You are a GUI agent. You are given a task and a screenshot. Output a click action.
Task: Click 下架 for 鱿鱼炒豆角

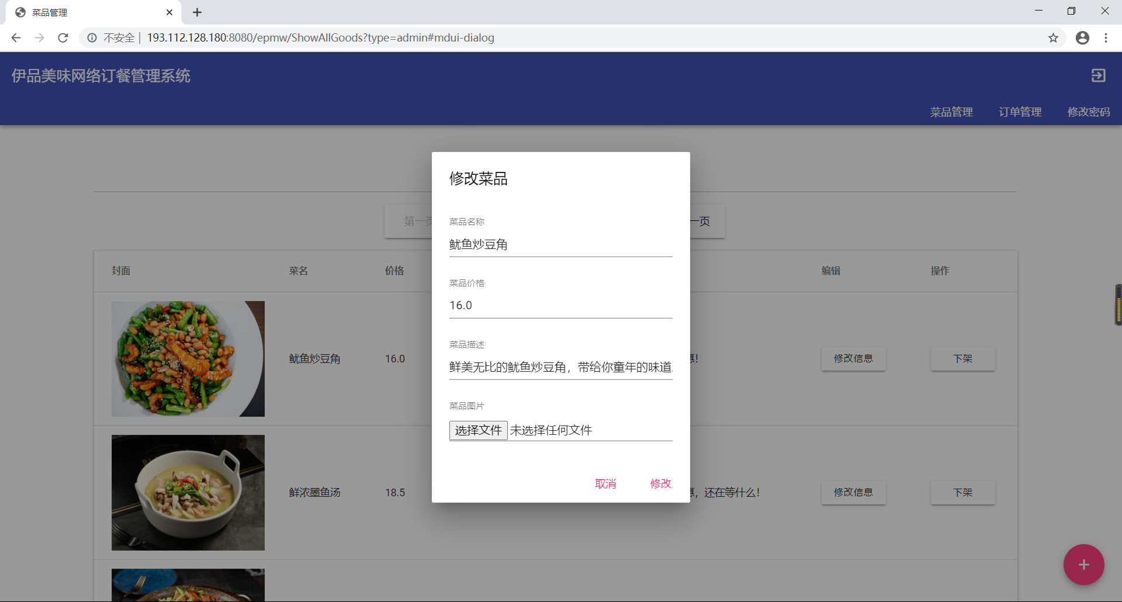tap(962, 358)
